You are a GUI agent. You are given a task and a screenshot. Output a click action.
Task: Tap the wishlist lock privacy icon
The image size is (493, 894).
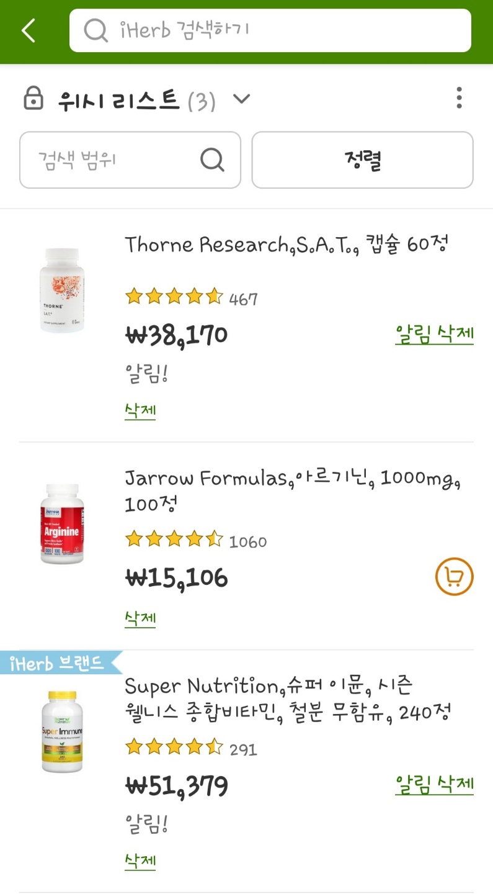pyautogui.click(x=33, y=99)
